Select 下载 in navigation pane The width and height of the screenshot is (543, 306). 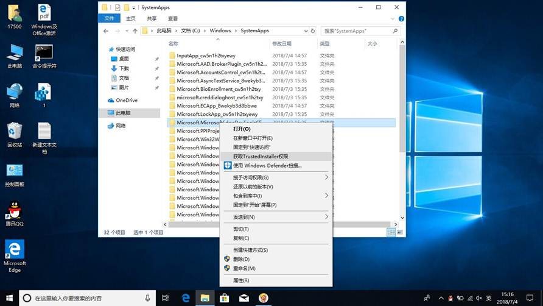point(124,68)
